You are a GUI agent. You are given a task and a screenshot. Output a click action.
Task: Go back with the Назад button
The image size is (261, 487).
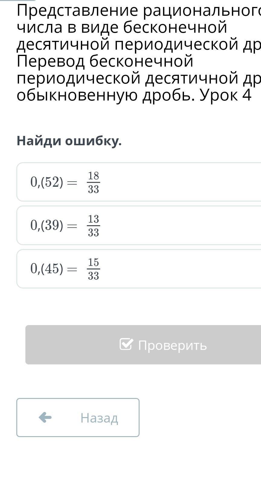[78, 417]
